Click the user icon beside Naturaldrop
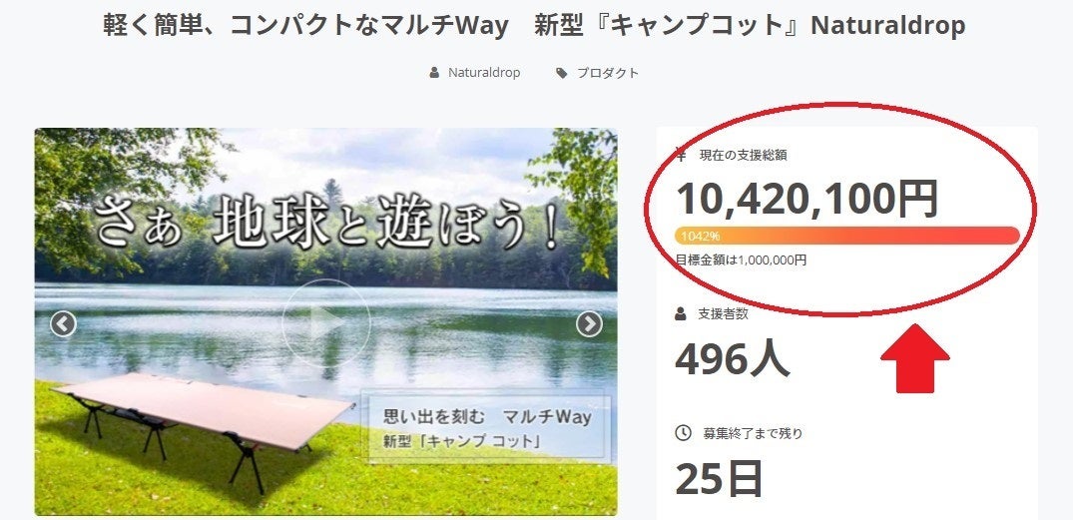This screenshot has width=1073, height=520. tap(434, 73)
